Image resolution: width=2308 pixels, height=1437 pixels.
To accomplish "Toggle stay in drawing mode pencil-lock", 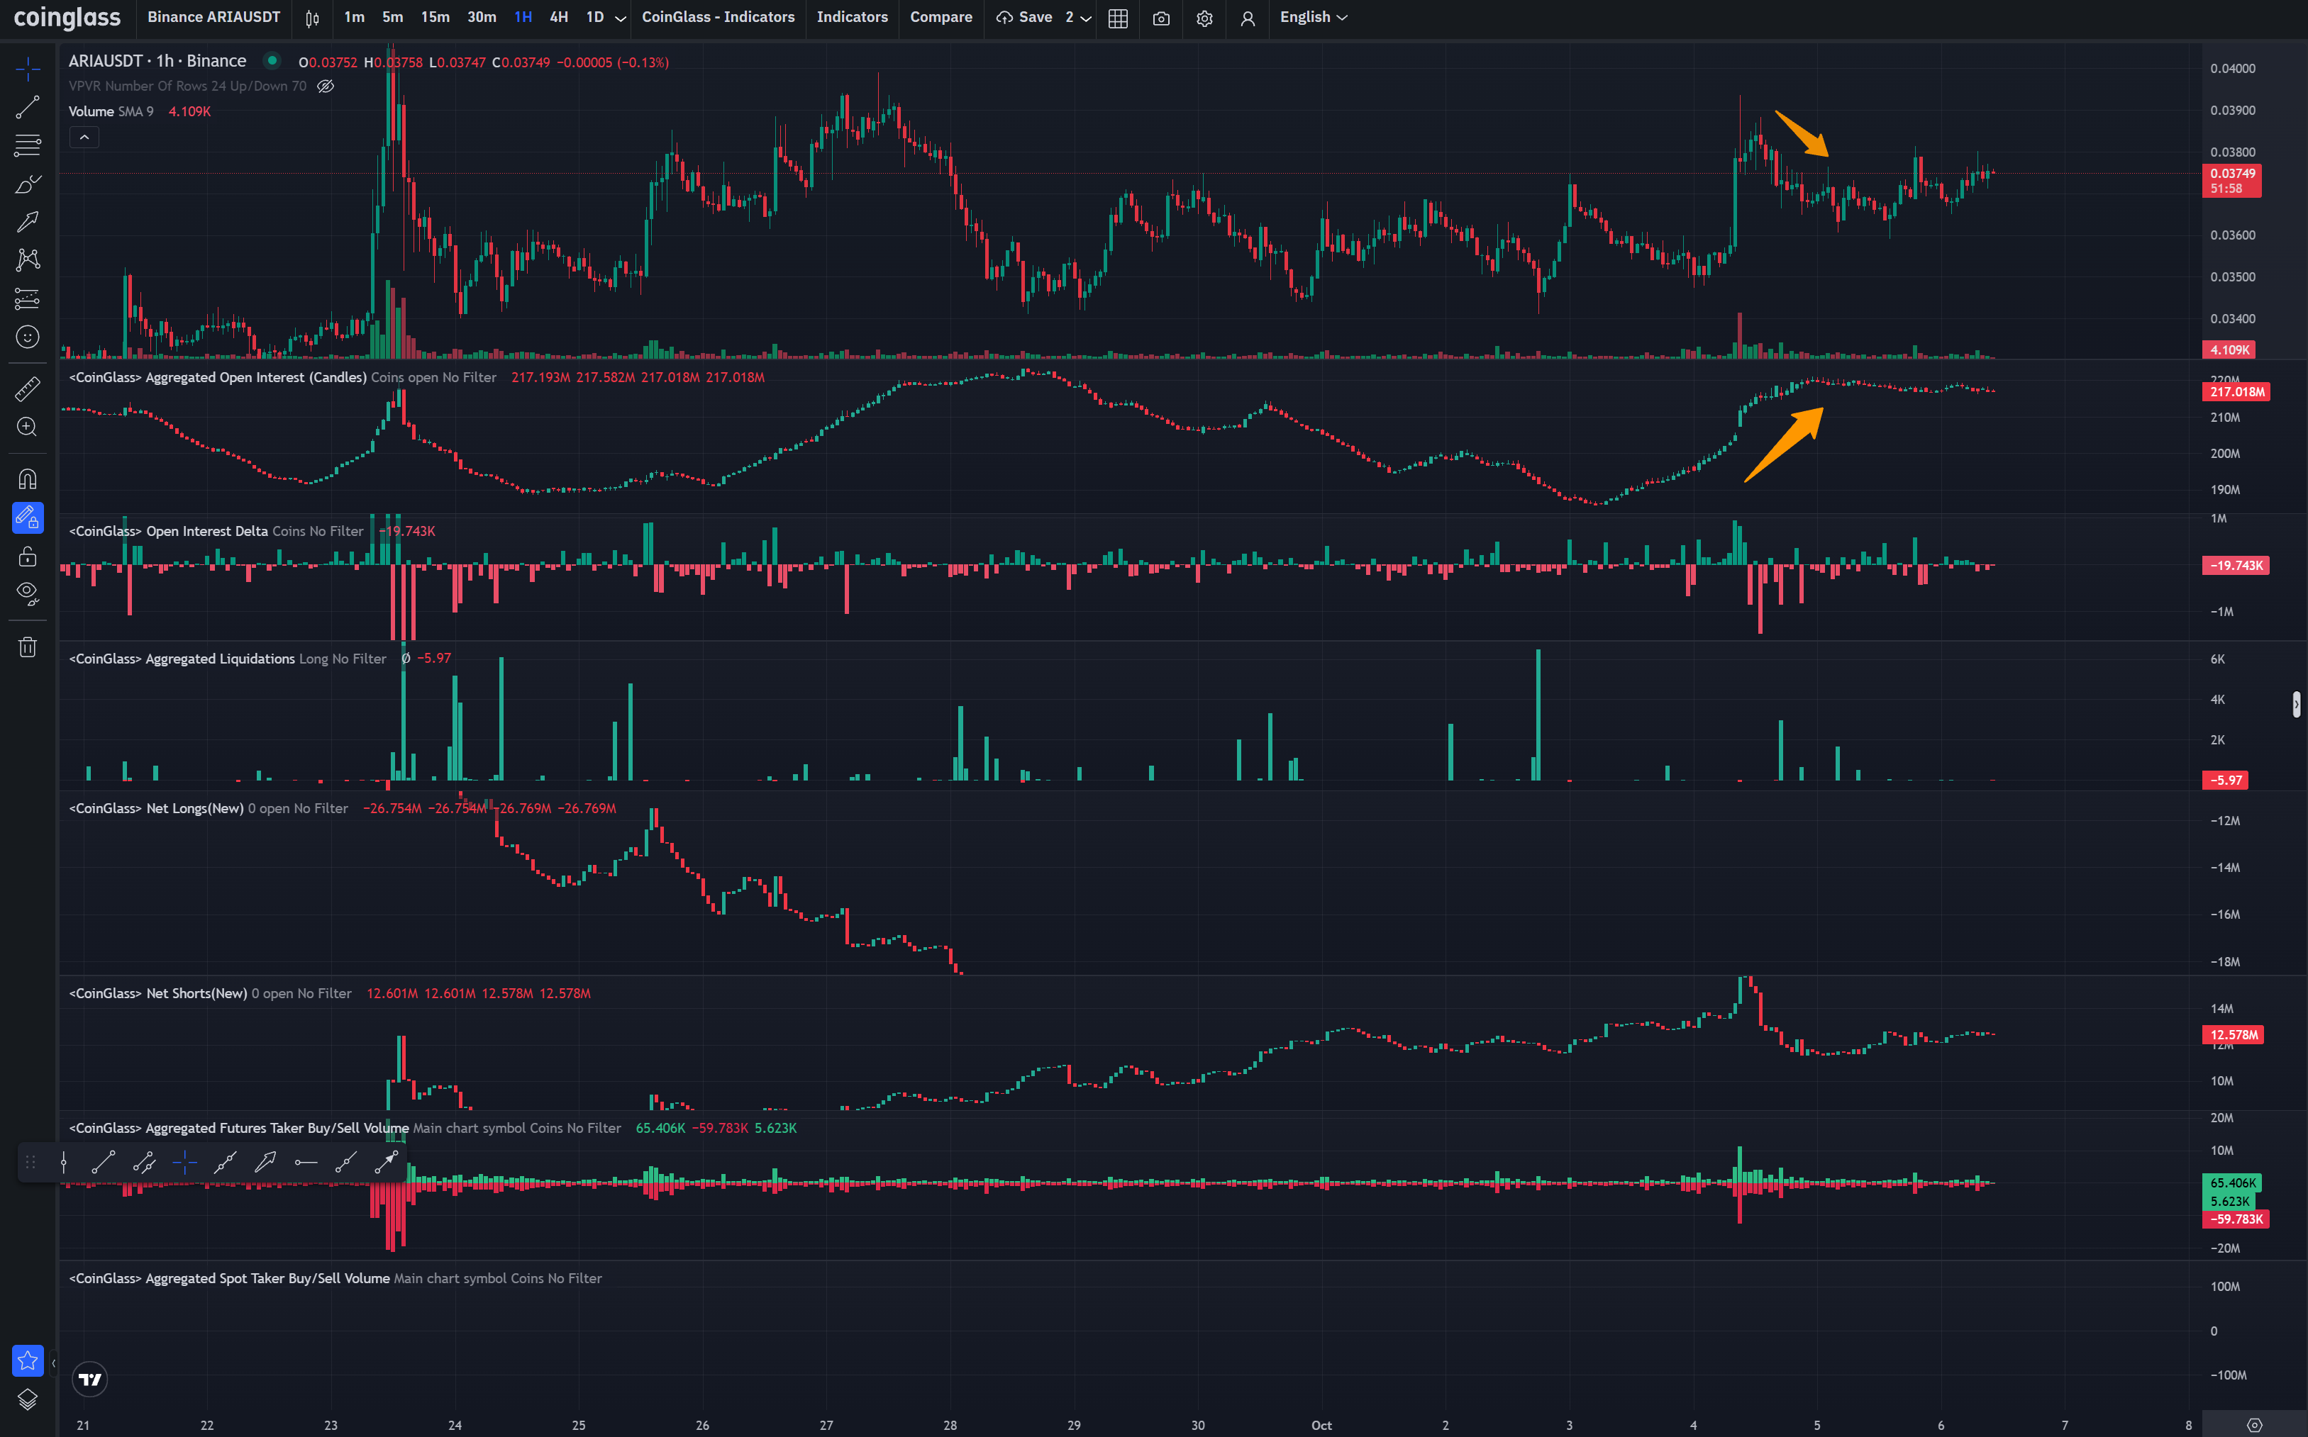I will (28, 518).
